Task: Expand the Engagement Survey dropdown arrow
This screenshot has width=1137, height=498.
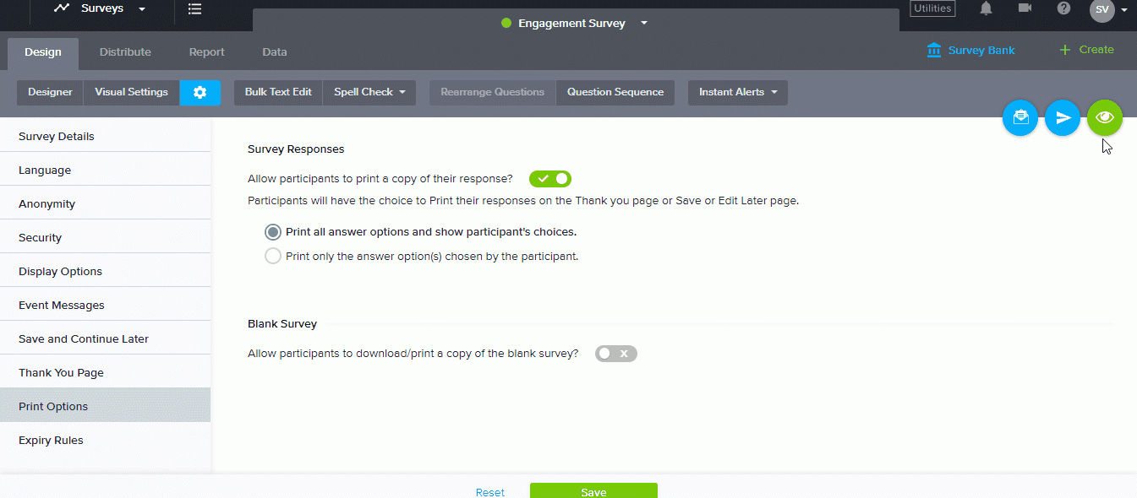Action: [x=644, y=23]
